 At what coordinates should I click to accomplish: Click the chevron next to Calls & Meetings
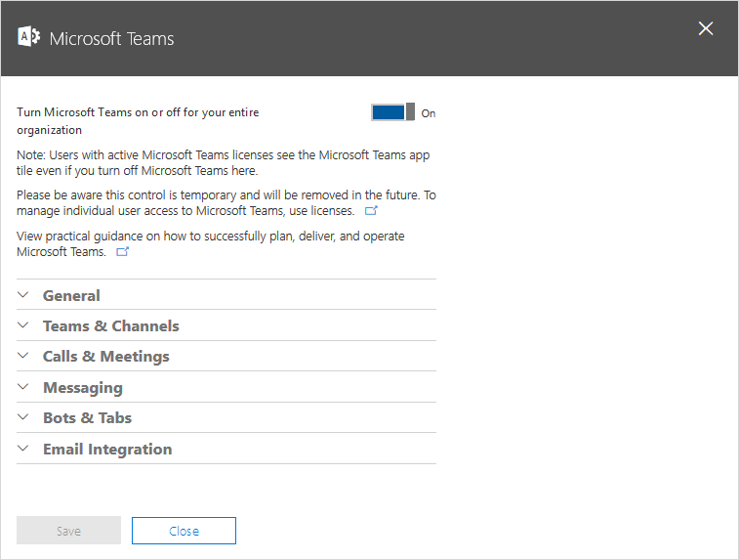[23, 356]
